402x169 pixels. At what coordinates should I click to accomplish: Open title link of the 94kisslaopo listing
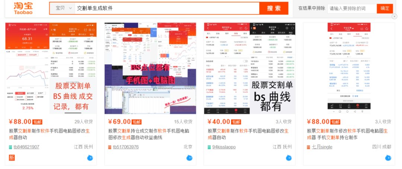248,134
